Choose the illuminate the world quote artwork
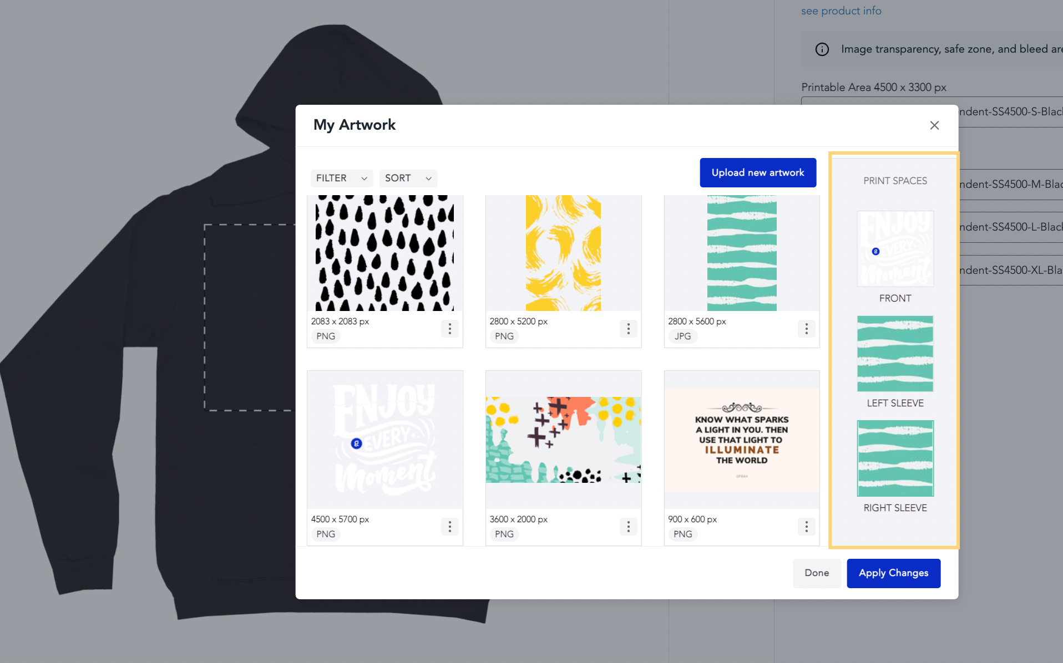 click(742, 440)
